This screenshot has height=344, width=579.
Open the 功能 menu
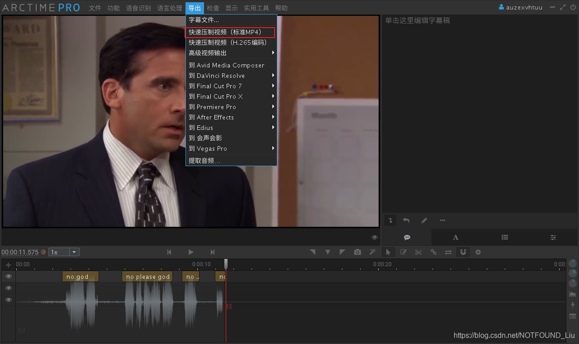[114, 8]
